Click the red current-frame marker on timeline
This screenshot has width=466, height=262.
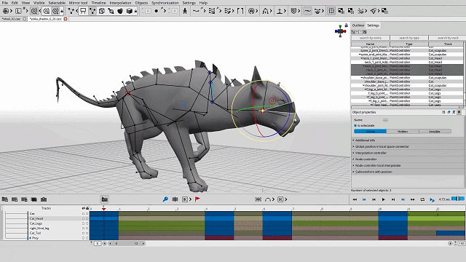103,209
